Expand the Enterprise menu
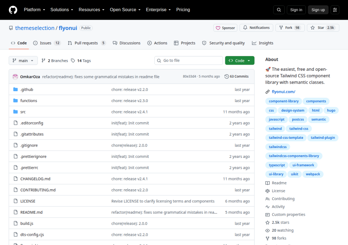Image resolution: width=348 pixels, height=245 pixels. point(158,10)
